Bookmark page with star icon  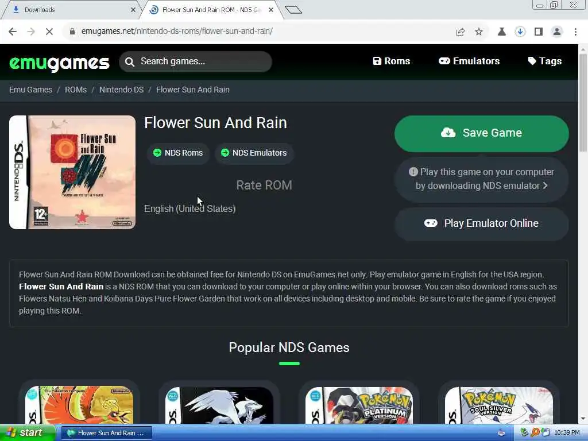479,32
